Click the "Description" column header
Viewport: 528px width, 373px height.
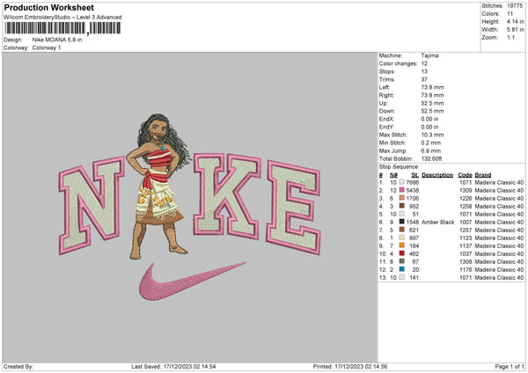click(x=437, y=175)
